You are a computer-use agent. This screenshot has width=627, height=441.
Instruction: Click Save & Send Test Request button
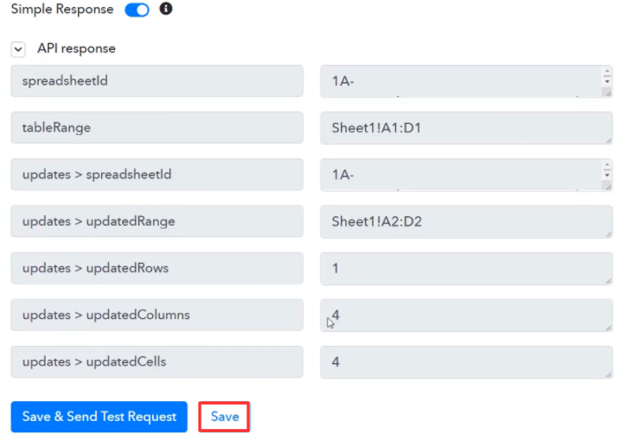(99, 417)
